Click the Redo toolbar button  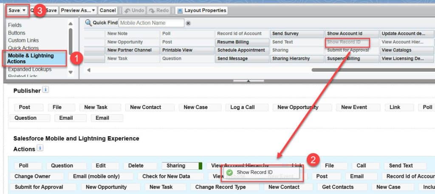(159, 11)
